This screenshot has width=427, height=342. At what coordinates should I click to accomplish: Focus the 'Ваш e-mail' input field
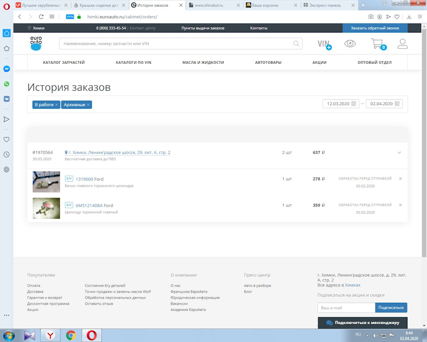[346, 308]
